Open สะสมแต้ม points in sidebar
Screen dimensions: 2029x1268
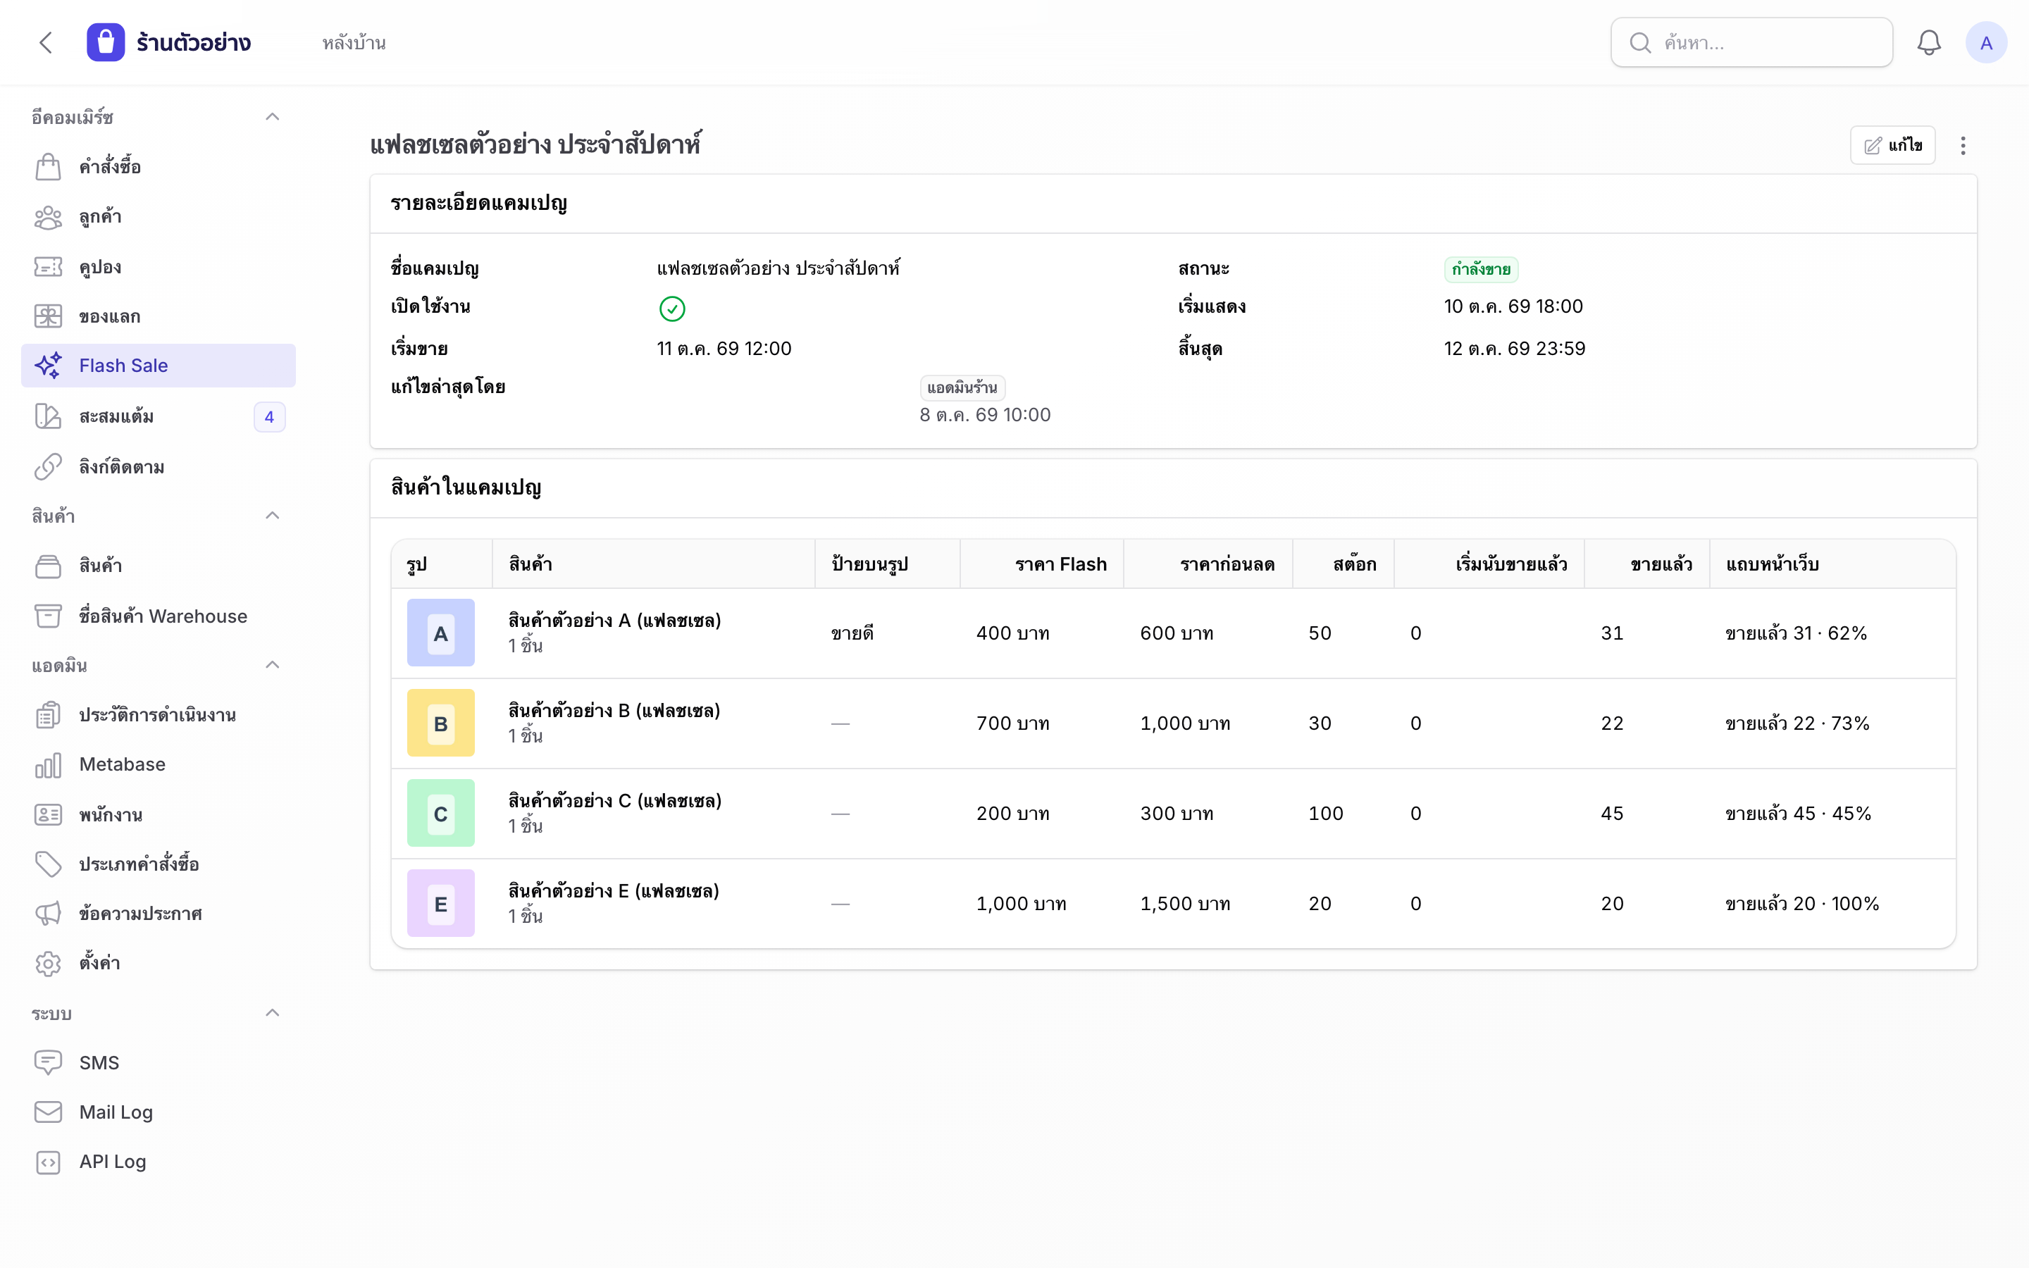(159, 417)
